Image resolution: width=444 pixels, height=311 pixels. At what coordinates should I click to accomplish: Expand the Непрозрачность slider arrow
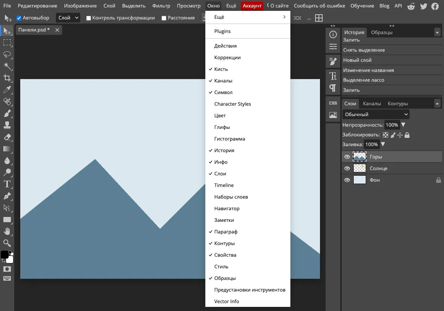(404, 125)
